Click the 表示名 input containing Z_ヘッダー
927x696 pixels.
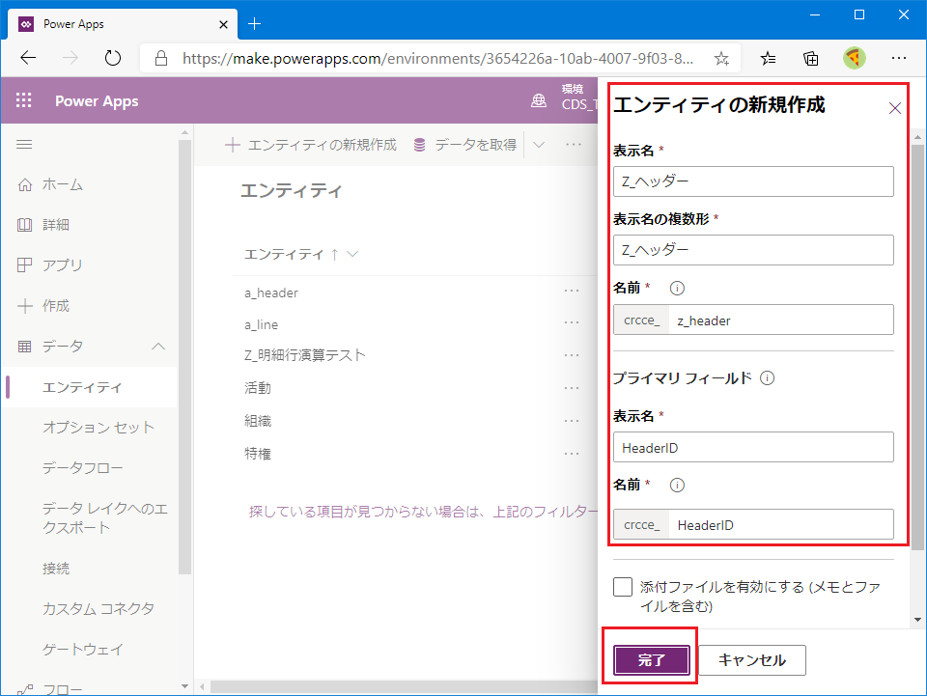[x=753, y=181]
